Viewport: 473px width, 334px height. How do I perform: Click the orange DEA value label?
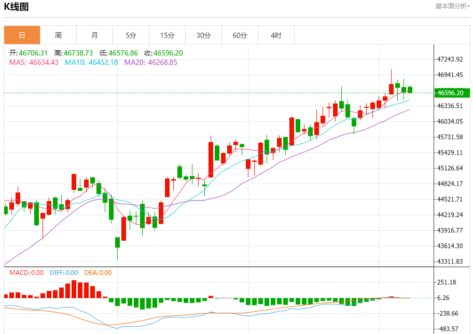[x=97, y=272]
